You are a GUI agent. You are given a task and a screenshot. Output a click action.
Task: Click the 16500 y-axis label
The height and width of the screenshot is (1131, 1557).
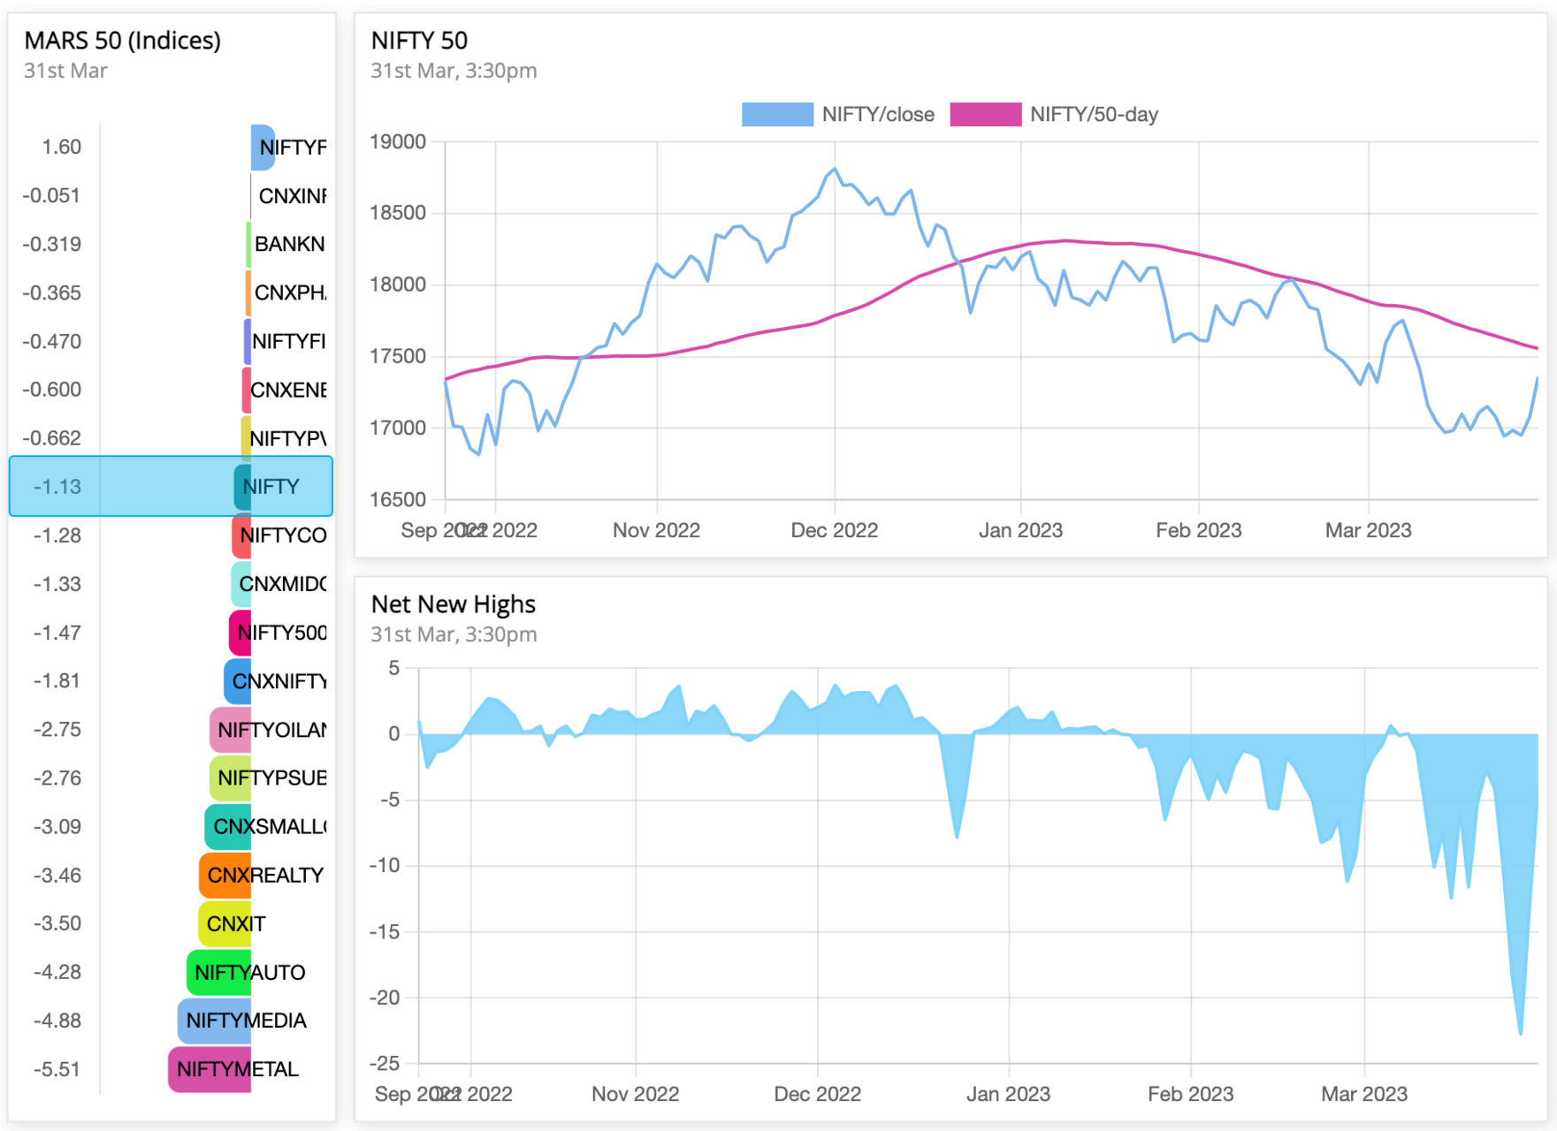(398, 500)
